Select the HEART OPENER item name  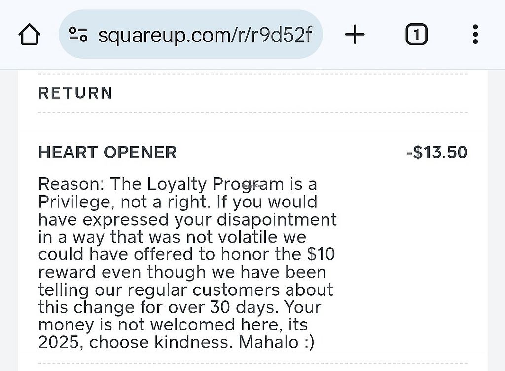click(108, 152)
